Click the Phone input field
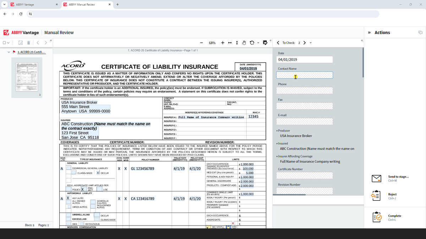The image size is (426, 239). pyautogui.click(x=305, y=91)
